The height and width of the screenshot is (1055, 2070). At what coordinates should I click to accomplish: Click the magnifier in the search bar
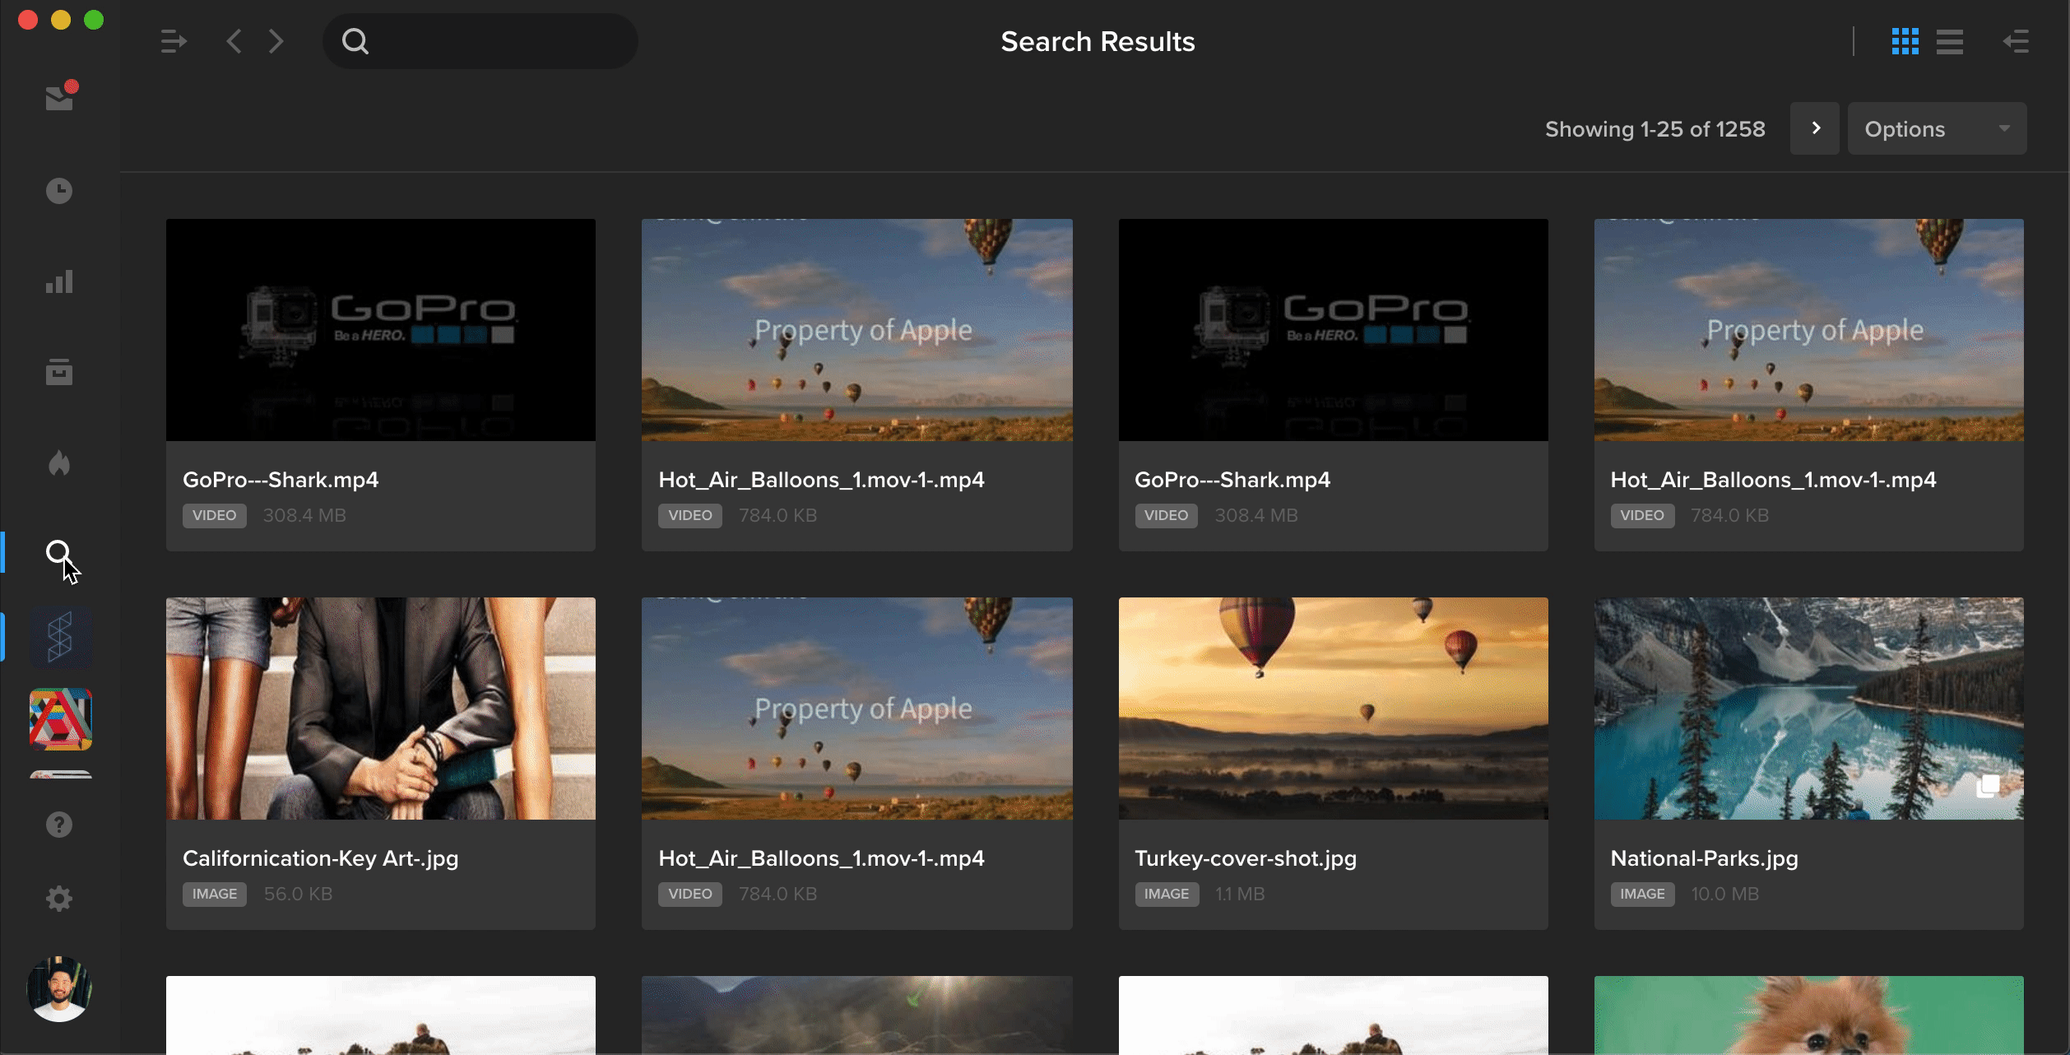tap(355, 41)
